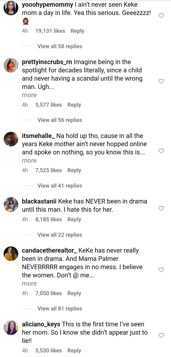Open the username blackastanii
Viewport: 171px width, 357px height.
39,201
